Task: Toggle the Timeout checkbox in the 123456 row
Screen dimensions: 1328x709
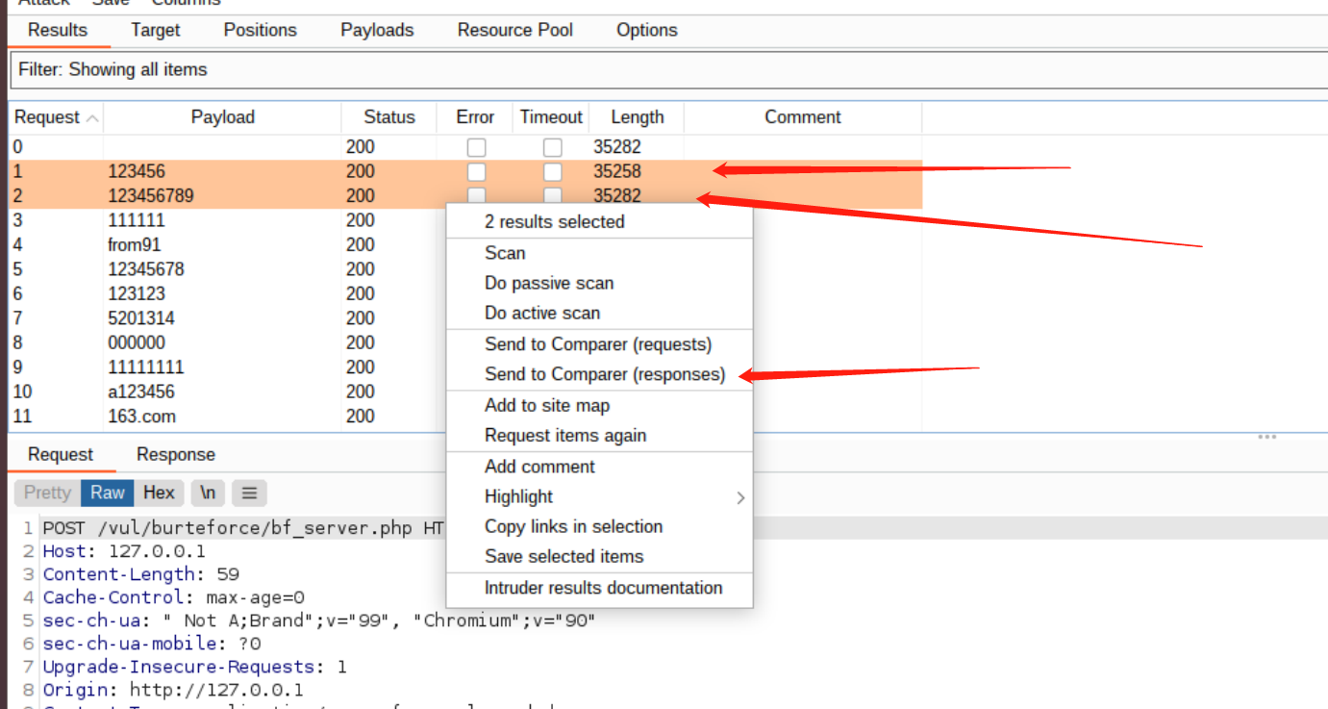Action: point(552,172)
